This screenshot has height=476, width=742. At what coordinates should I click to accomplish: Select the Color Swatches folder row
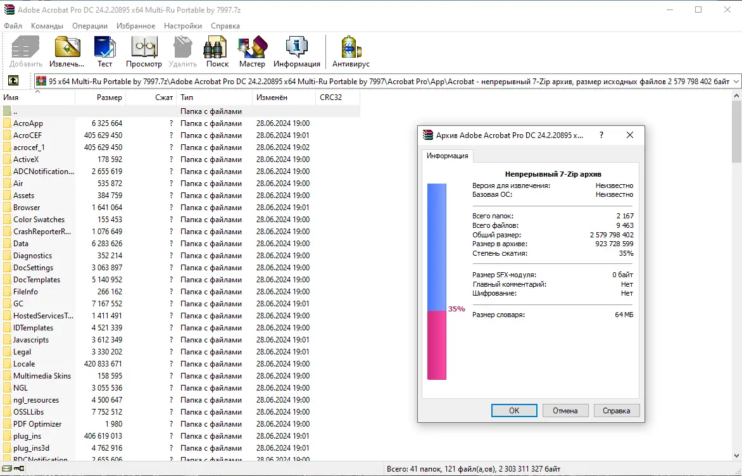click(180, 220)
